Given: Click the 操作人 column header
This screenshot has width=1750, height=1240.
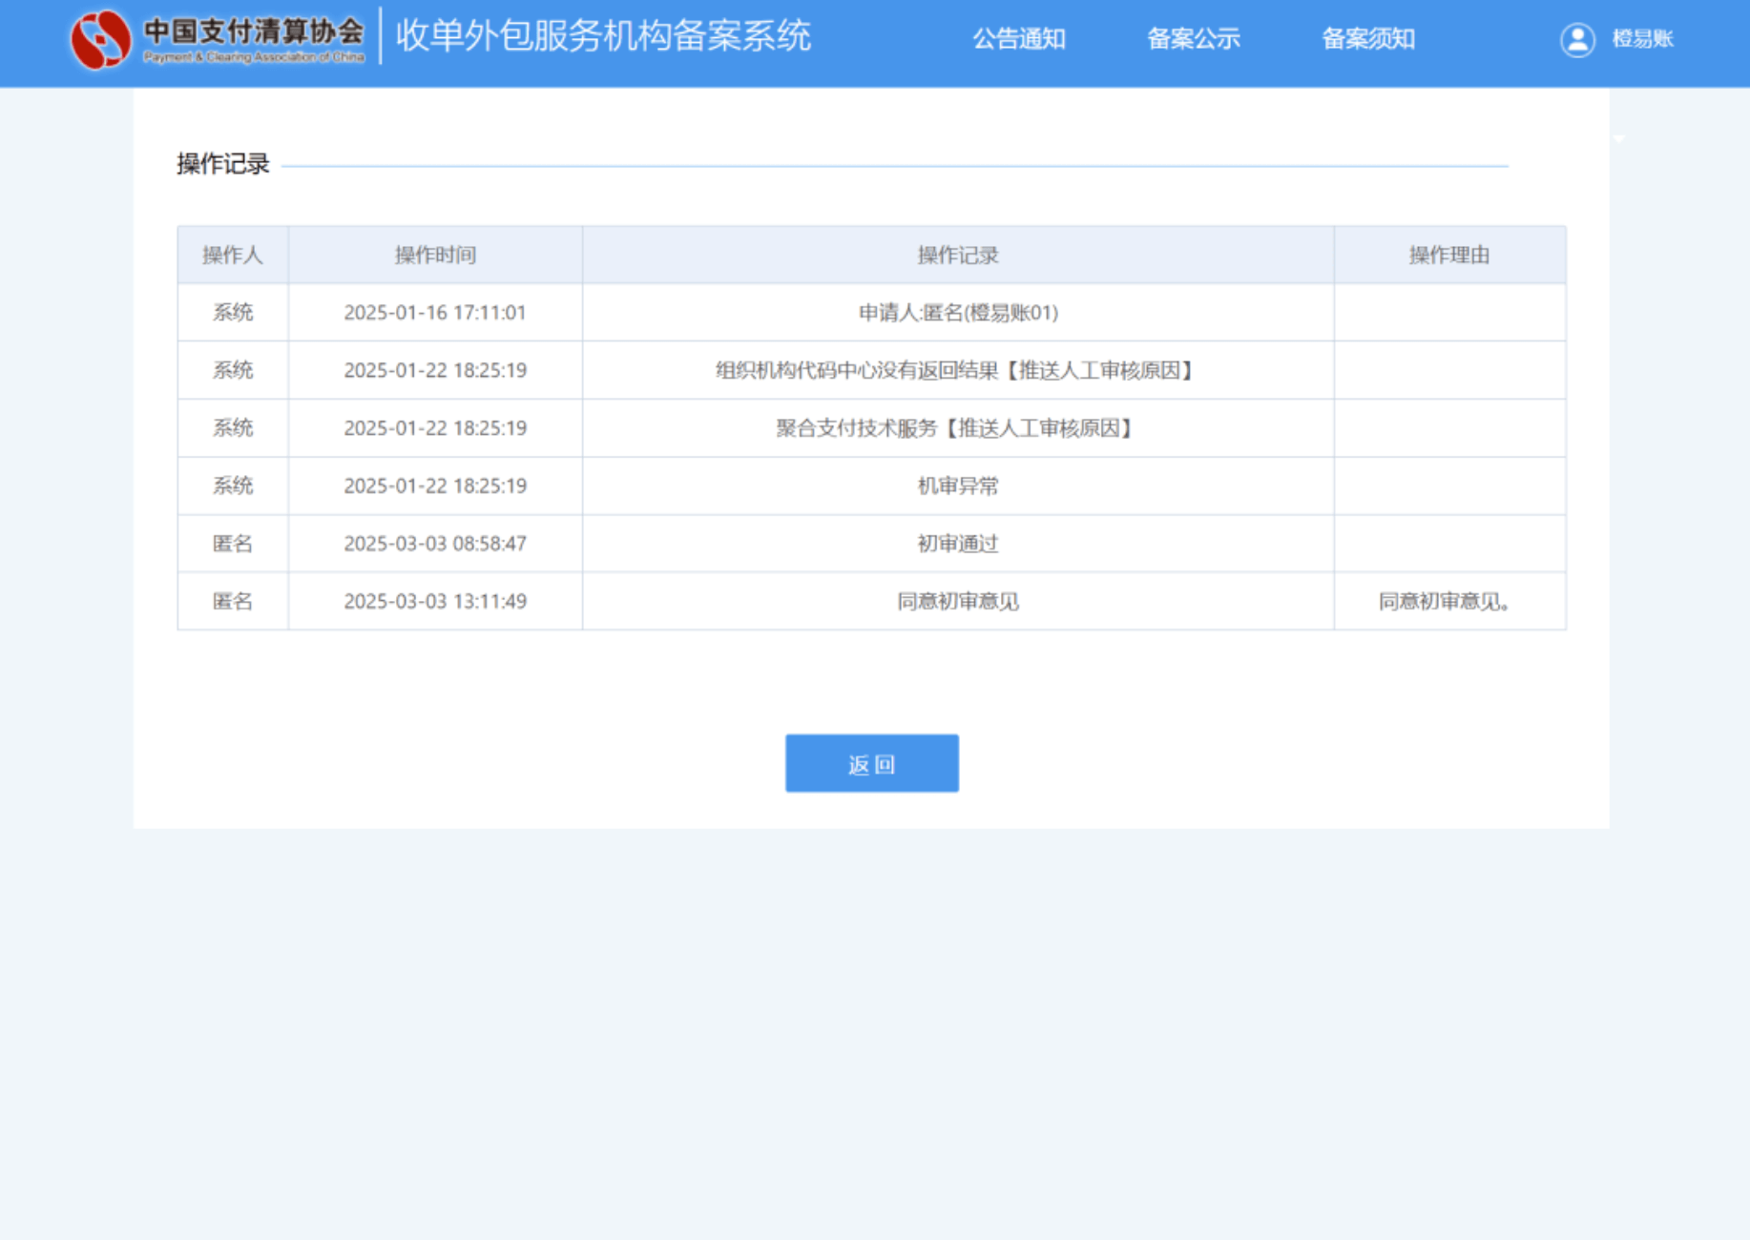Looking at the screenshot, I should coord(232,255).
